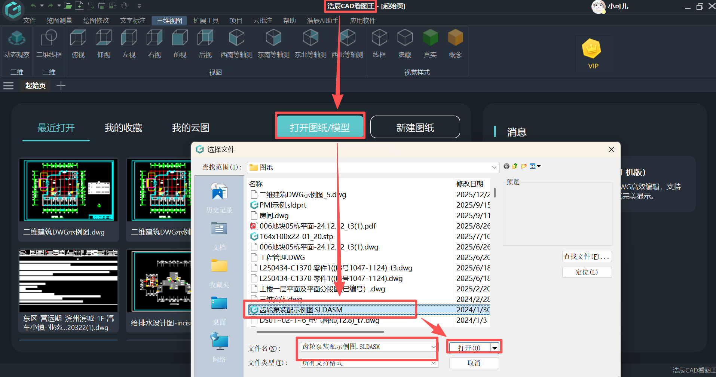Select file 工程管理.DWG in list
The height and width of the screenshot is (377, 716).
tap(278, 257)
